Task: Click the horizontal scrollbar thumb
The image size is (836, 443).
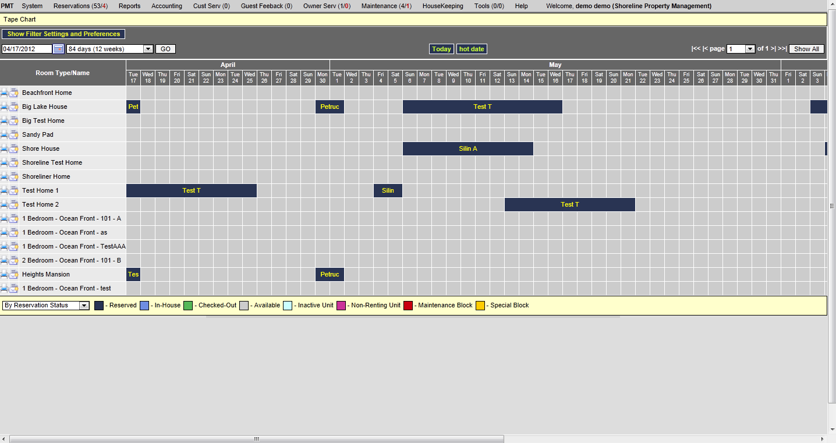Action: click(x=256, y=439)
